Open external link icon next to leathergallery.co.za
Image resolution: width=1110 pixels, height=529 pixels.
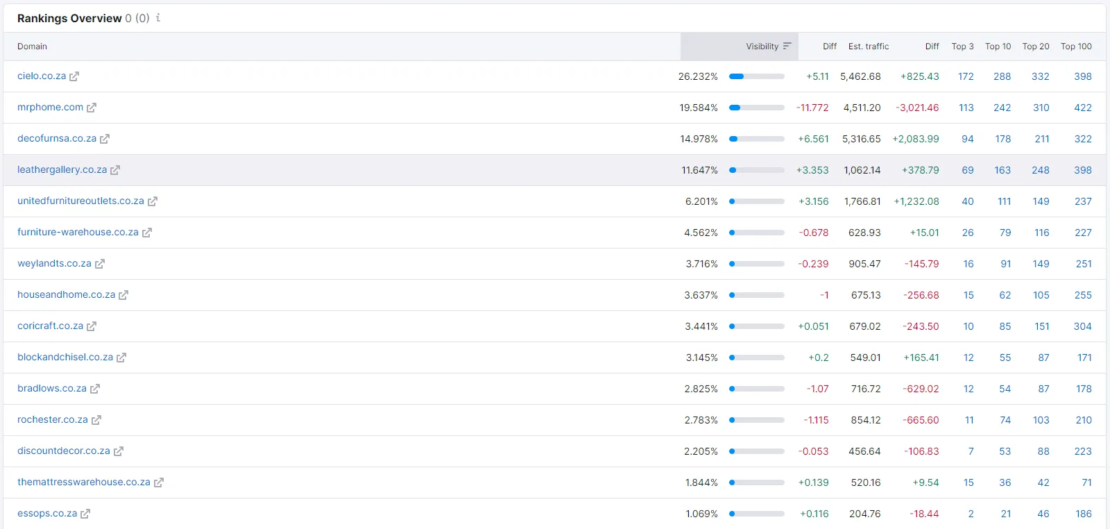click(115, 170)
